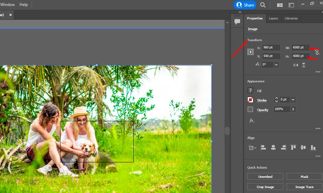Select the reference point grid icon
The width and height of the screenshot is (323, 193).
tap(250, 52)
